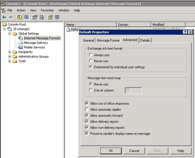The width and height of the screenshot is (195, 158).
Task: Click the dialog's question mark help button
Action: (185, 32)
